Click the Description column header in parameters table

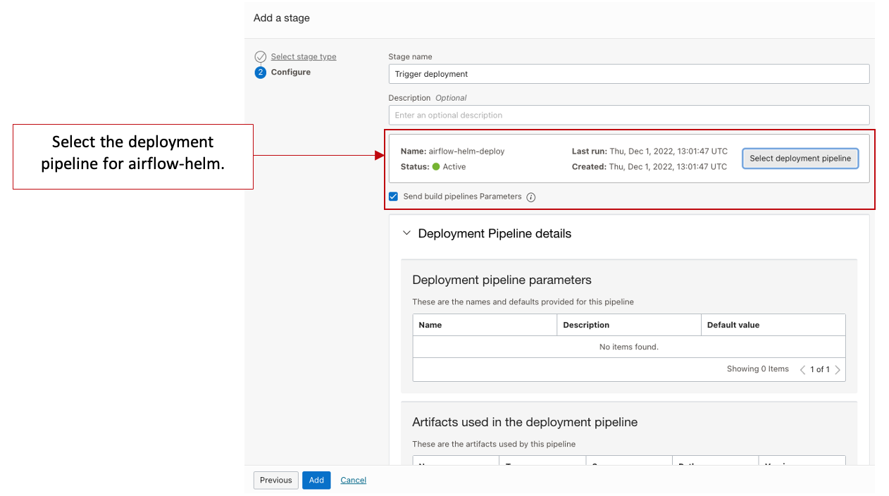pos(586,325)
